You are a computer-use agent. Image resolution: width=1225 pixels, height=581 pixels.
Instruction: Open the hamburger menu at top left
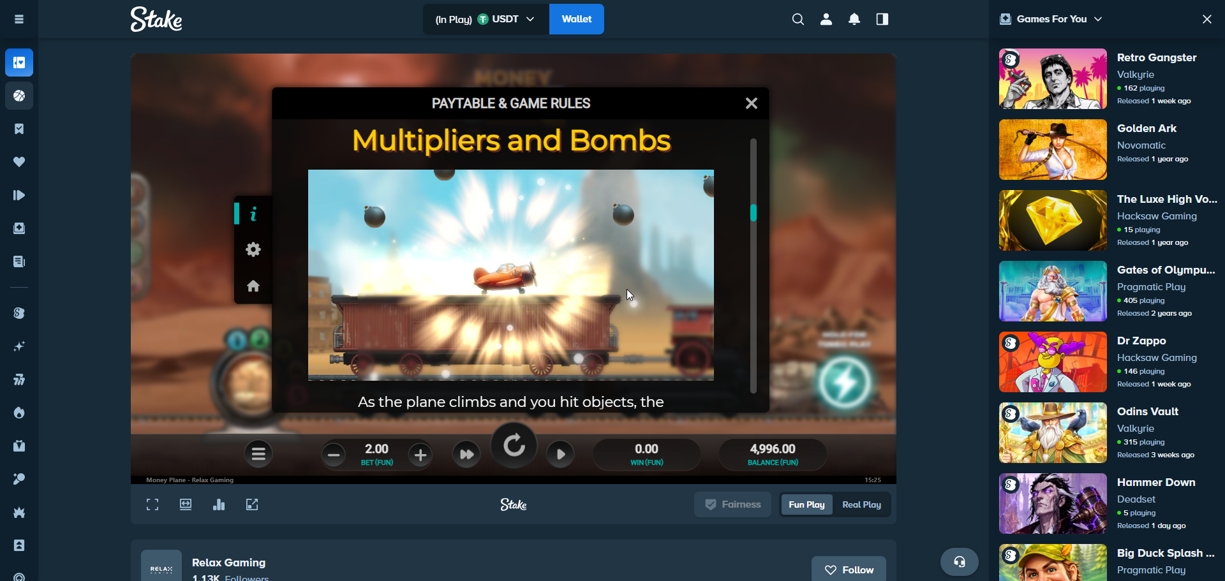pos(19,19)
